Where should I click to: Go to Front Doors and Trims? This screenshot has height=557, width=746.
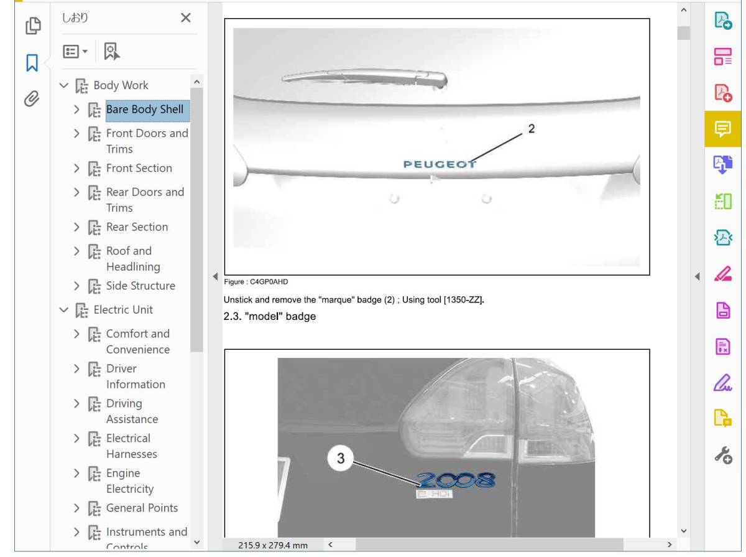147,141
